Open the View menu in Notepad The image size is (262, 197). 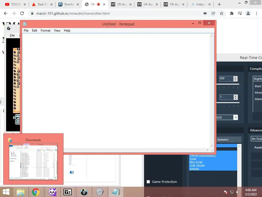57,31
